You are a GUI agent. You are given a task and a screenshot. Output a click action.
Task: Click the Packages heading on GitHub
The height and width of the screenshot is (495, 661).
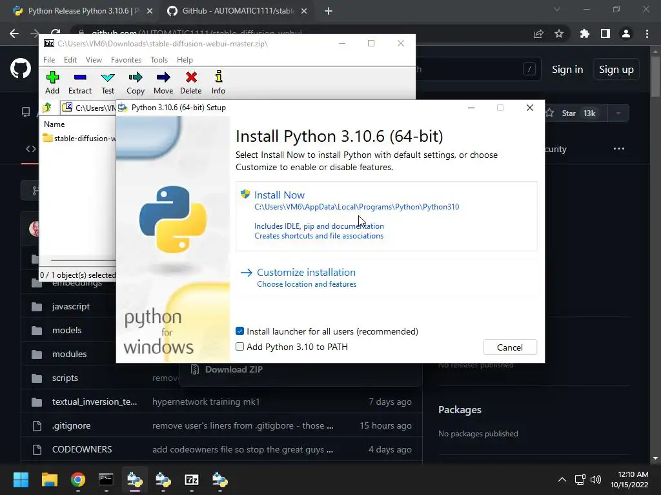pyautogui.click(x=460, y=410)
